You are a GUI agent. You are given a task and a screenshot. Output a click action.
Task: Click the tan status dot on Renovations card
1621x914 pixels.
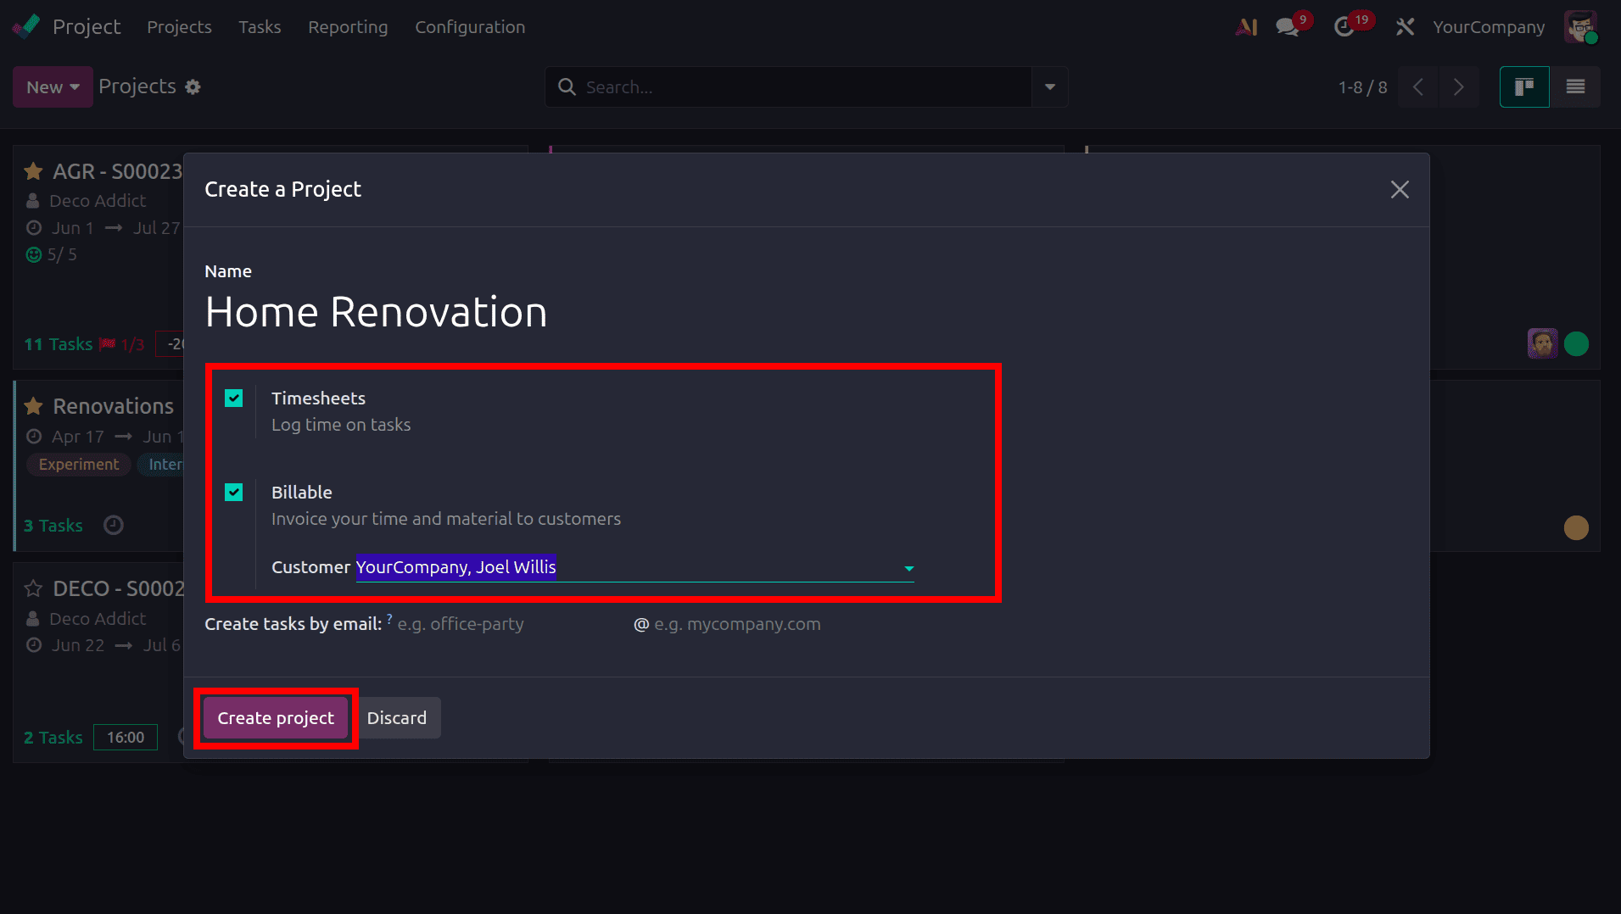coord(1576,527)
